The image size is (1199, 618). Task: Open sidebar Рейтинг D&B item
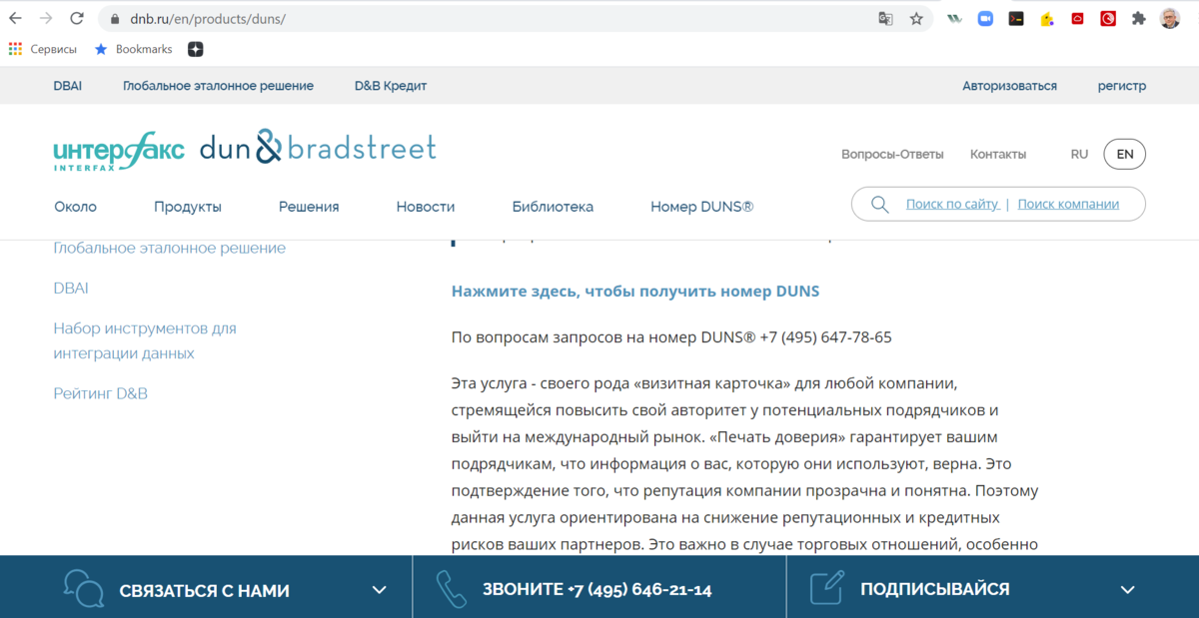pyautogui.click(x=101, y=393)
